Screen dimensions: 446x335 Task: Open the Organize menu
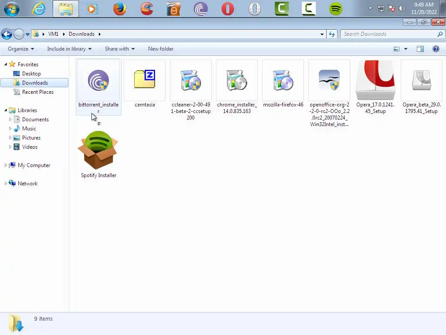pos(21,49)
